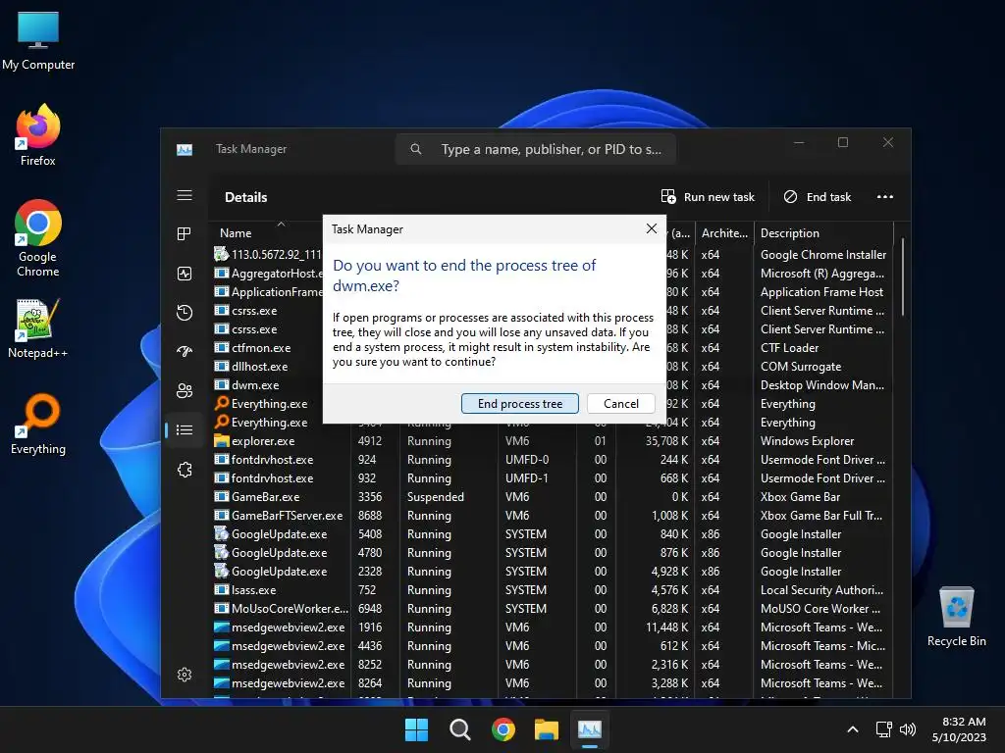Screen dimensions: 1005x753
Task: Open the Windows Start menu
Action: coord(416,729)
